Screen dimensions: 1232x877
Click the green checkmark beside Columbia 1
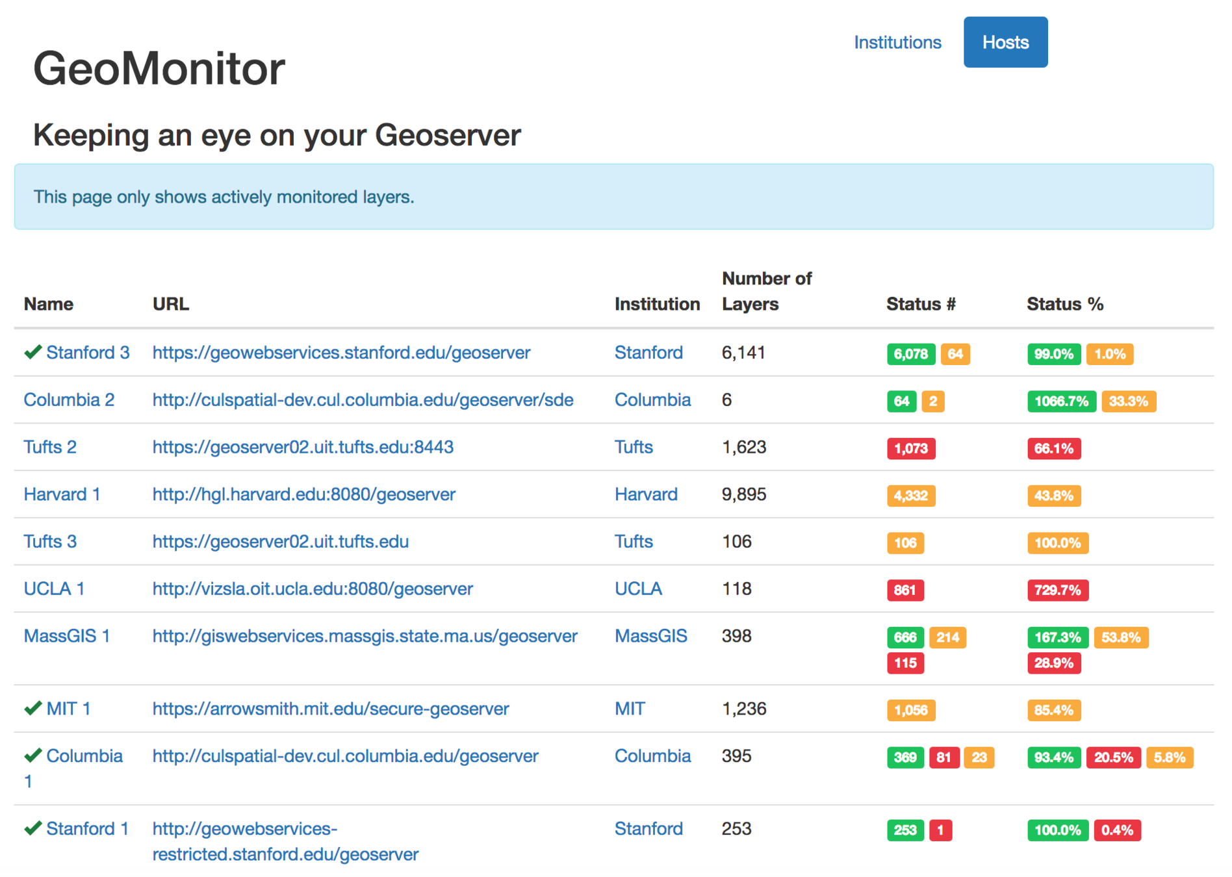tap(33, 756)
